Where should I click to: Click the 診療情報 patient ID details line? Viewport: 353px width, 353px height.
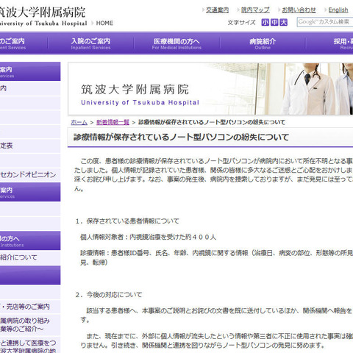216,257
